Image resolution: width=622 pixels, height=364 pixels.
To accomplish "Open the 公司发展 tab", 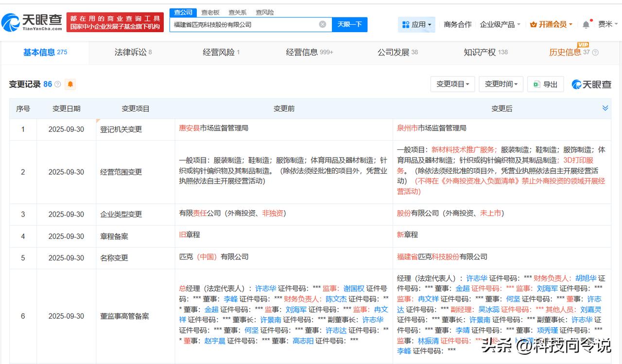I will tap(397, 53).
